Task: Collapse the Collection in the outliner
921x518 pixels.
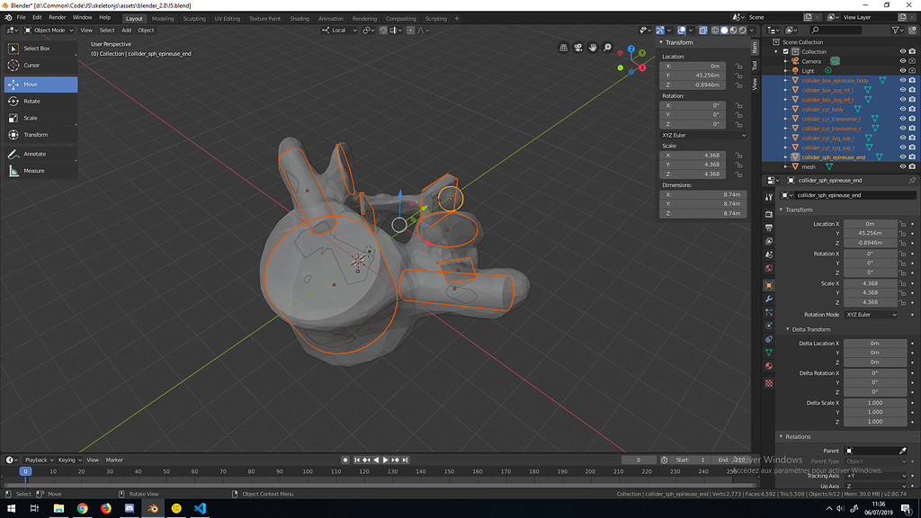Action: coord(774,51)
